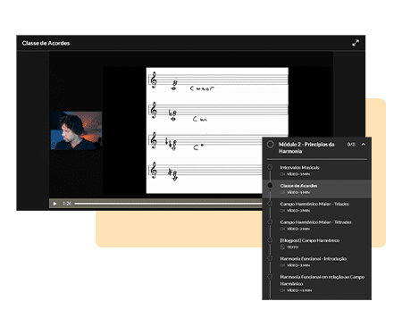The image size is (402, 335).
Task: Click video icon under Classe de Acordes
Action: coord(282,192)
